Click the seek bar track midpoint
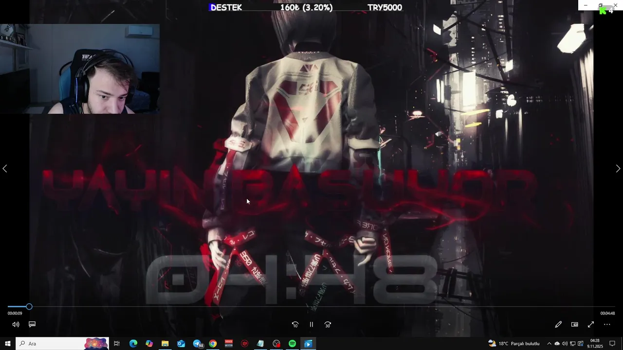The image size is (623, 350). pyautogui.click(x=311, y=307)
